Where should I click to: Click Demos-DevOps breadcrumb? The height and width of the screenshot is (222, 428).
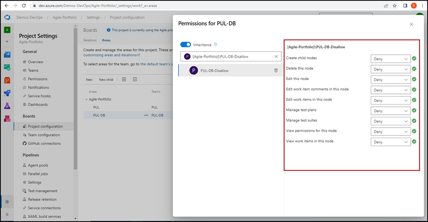point(29,17)
